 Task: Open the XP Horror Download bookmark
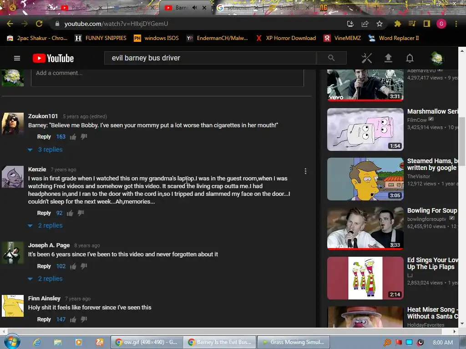(x=286, y=38)
